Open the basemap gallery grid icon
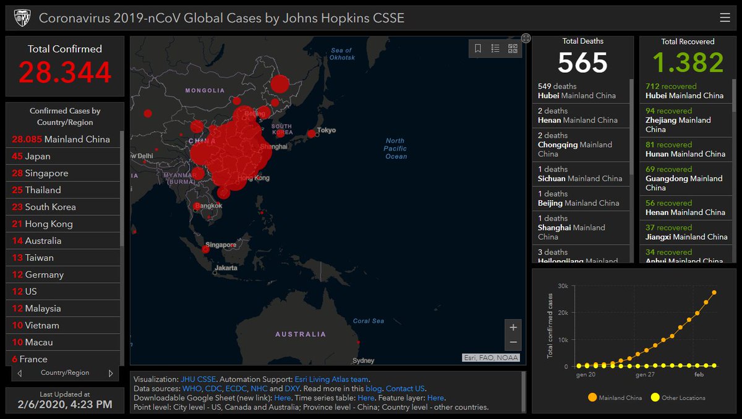Screen dimensions: 742x419 [513, 48]
